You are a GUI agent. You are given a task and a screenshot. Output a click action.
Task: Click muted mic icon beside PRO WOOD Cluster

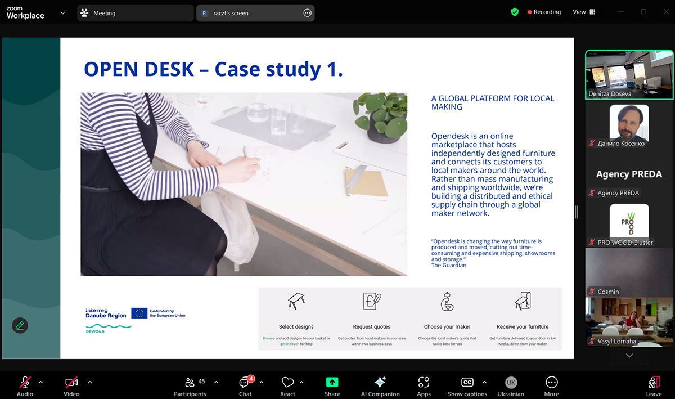(x=592, y=243)
